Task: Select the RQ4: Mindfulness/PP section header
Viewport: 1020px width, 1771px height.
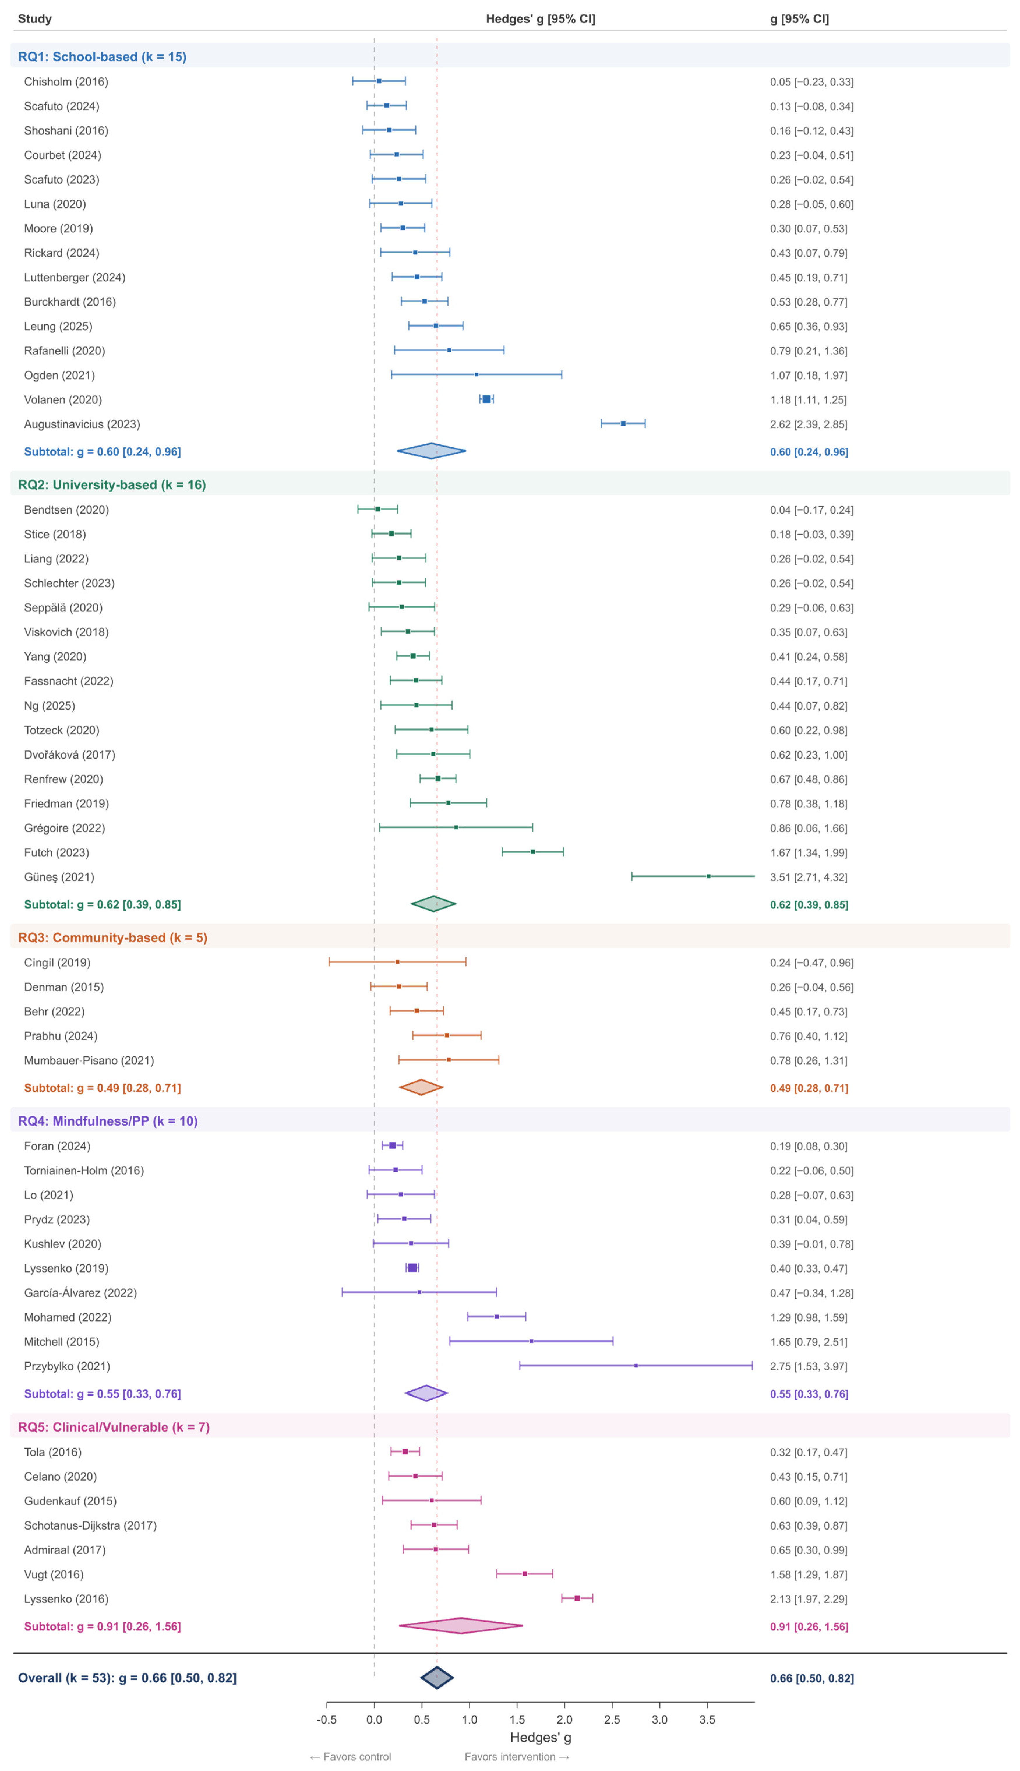Action: [108, 1121]
